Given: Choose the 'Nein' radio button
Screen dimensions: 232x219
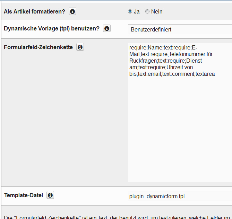Looking at the screenshot, I should pos(147,12).
